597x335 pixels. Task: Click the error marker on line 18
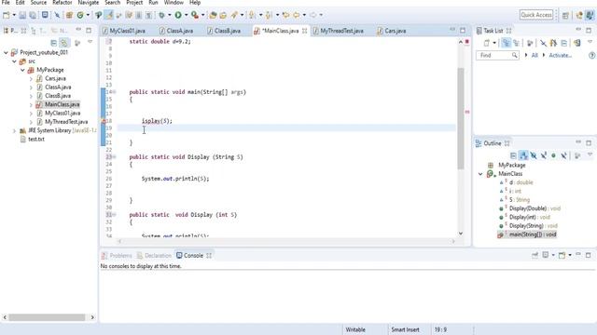pyautogui.click(x=104, y=121)
